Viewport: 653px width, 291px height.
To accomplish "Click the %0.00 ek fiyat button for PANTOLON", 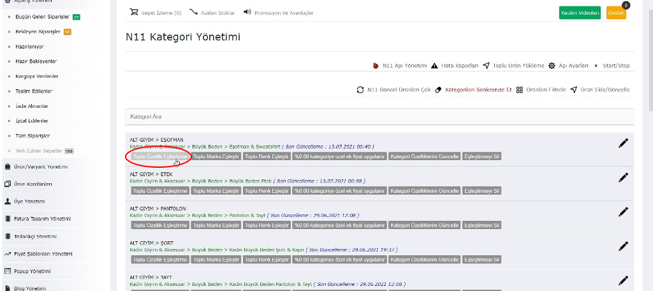I will coord(339,225).
